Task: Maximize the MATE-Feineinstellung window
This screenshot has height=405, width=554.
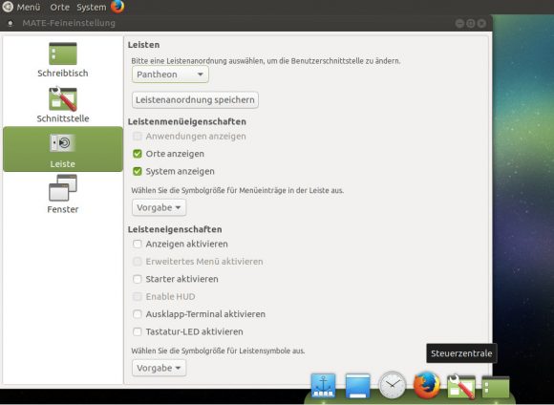Action: pyautogui.click(x=471, y=23)
